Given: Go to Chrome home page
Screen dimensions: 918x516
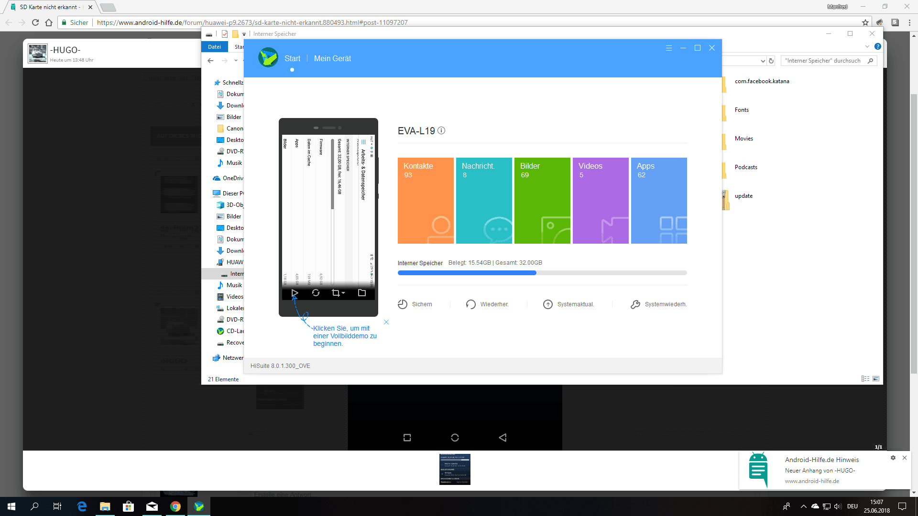Looking at the screenshot, I should click(x=49, y=22).
